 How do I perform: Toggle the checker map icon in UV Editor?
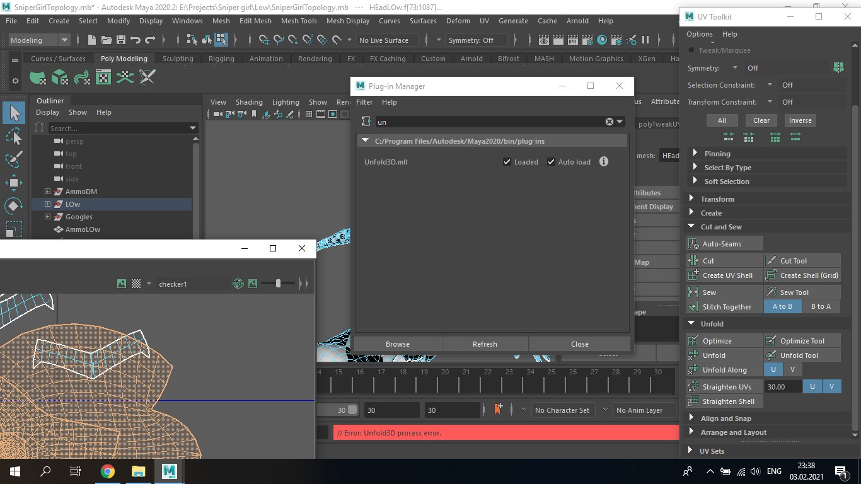pos(136,284)
